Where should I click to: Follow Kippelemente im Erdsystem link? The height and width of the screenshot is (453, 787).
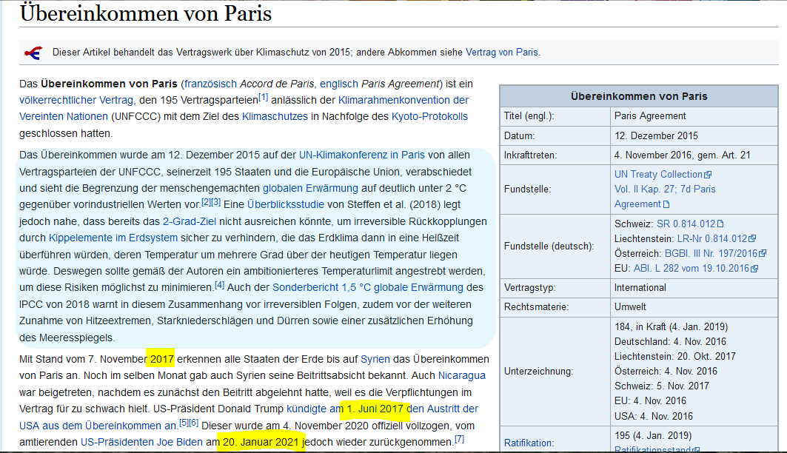point(113,238)
